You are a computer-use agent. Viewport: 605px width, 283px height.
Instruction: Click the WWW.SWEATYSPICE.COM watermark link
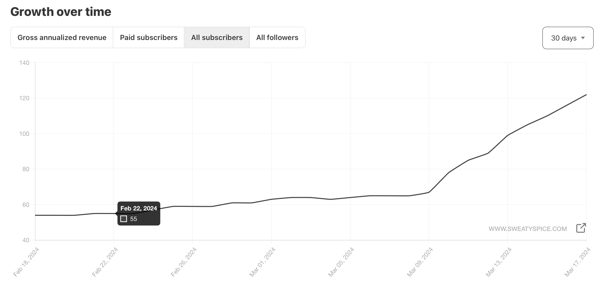pos(527,229)
